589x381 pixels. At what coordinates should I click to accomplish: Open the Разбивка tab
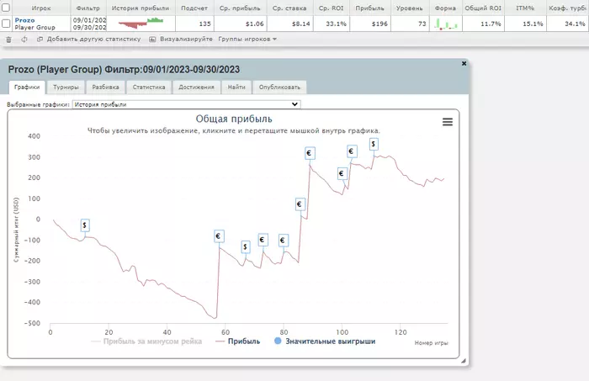coord(105,87)
